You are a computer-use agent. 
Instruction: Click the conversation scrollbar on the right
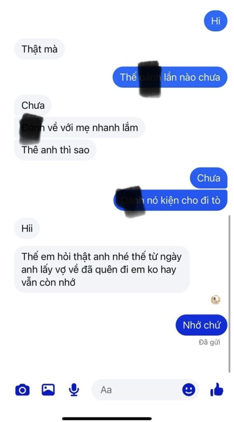point(229,294)
